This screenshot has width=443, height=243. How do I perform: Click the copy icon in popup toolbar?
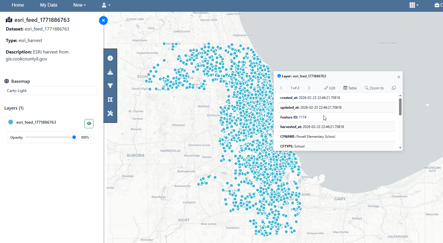[x=394, y=88]
